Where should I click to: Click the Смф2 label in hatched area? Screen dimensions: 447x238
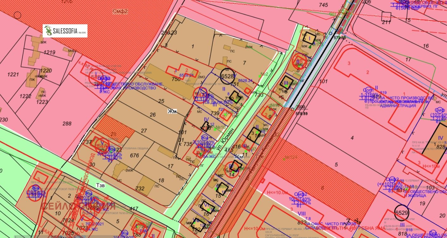(120, 11)
